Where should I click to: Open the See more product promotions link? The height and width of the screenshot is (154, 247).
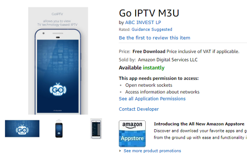click(152, 151)
